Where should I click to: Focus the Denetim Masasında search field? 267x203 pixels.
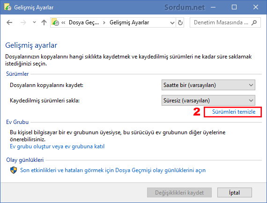click(x=225, y=22)
